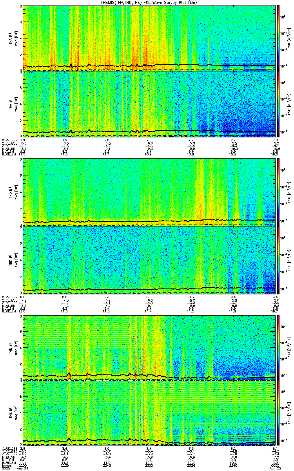Image resolution: width=294 pixels, height=471 pixels.
Task: Select the THD B-perpendicular spectrogram panel
Action: pos(149,192)
